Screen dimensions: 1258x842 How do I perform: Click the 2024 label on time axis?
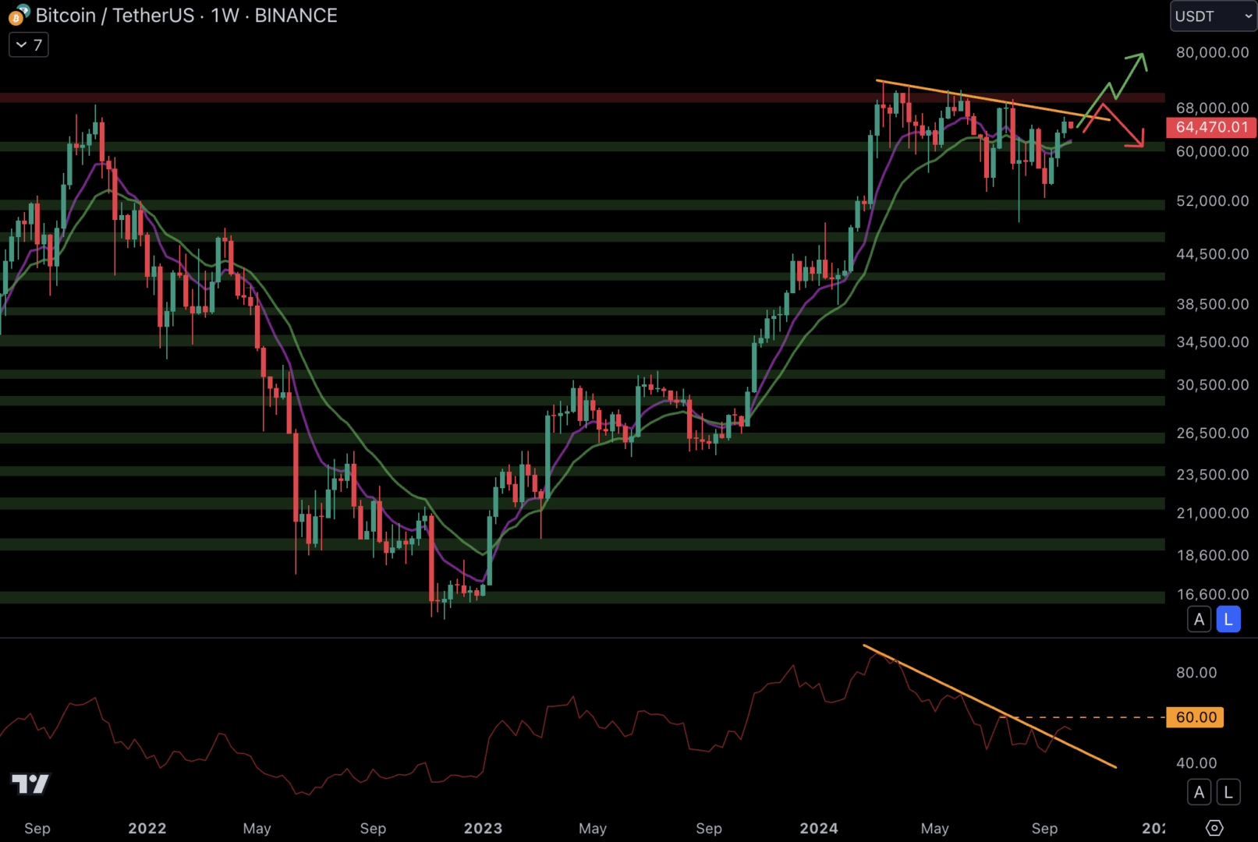[818, 828]
